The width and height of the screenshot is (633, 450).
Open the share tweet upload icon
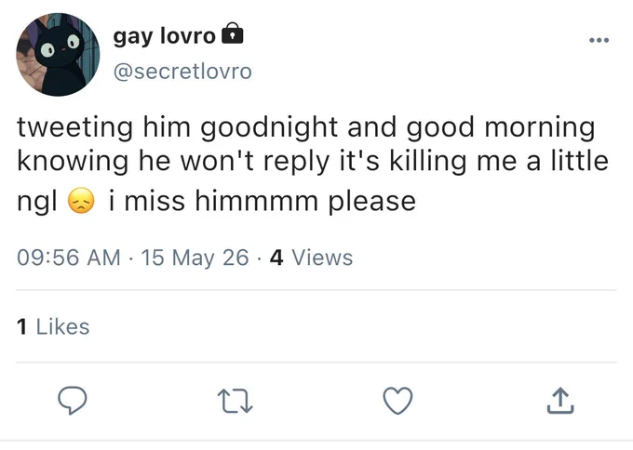coord(560,401)
